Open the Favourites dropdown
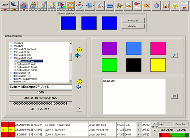 [181, 124]
